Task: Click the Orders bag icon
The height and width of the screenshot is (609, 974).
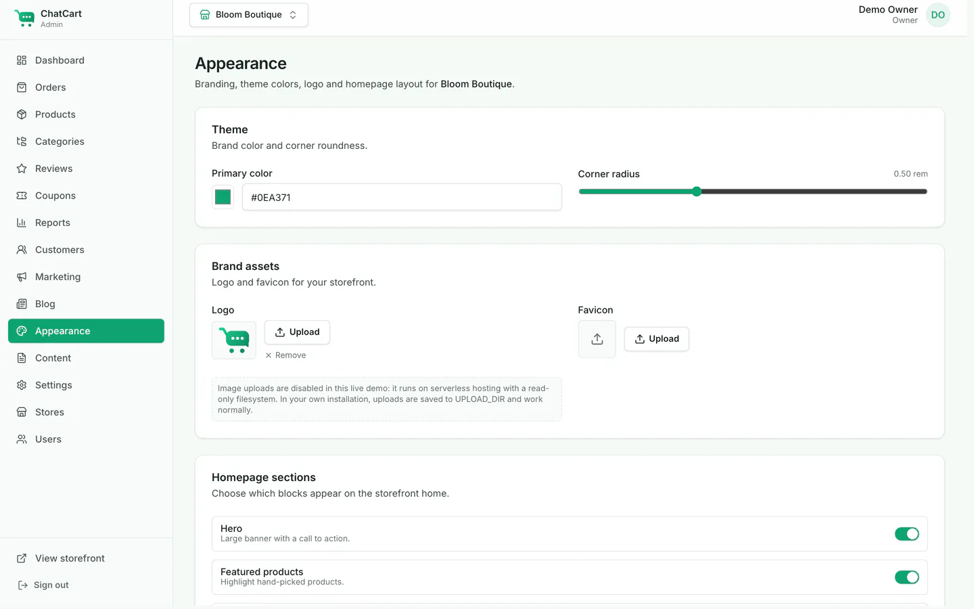Action: pyautogui.click(x=22, y=87)
